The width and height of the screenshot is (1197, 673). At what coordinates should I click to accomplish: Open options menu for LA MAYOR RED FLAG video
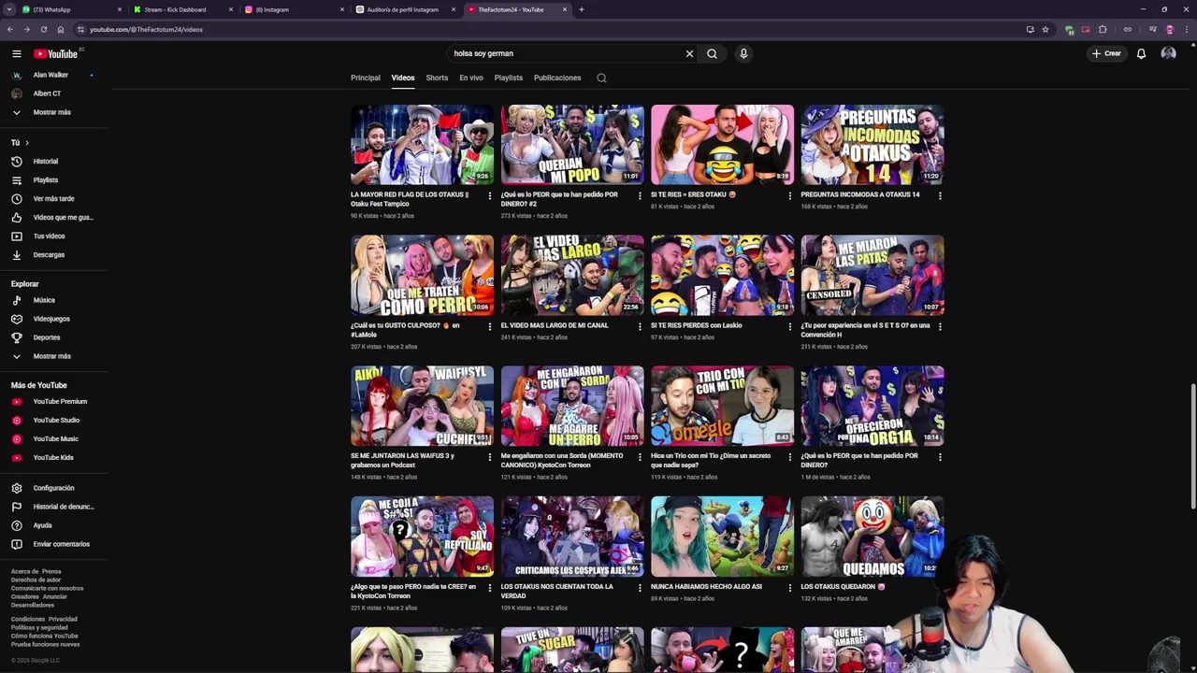pos(490,195)
